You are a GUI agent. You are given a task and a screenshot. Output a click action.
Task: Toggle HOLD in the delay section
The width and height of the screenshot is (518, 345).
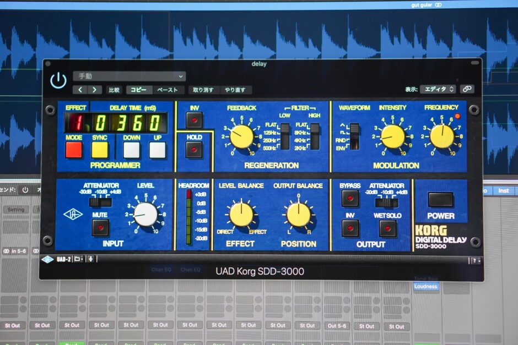194,149
